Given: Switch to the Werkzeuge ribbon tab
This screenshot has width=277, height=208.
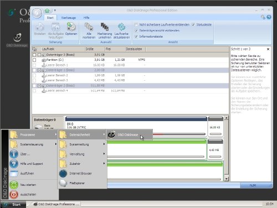Looking at the screenshot, I should point(69,18).
